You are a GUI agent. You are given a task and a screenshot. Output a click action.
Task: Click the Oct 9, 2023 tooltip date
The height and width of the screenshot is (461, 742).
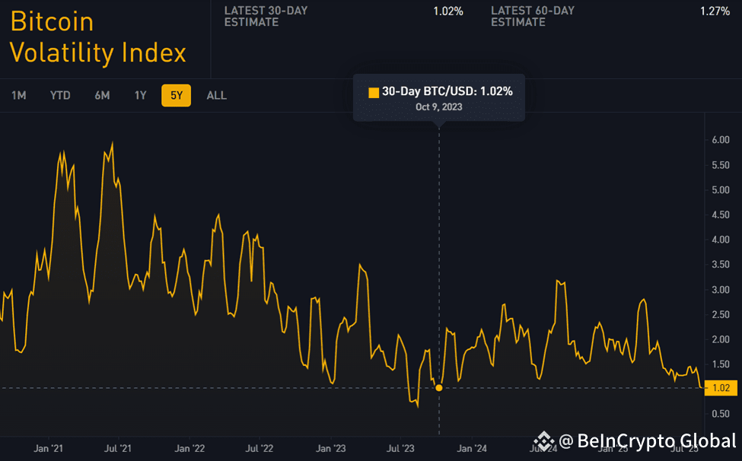[439, 107]
